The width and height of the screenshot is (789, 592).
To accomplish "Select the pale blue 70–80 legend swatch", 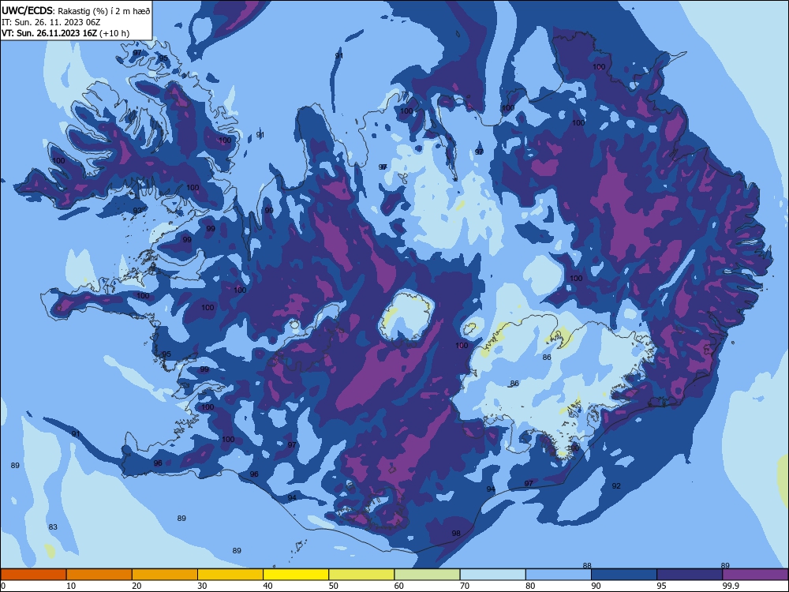I will [493, 575].
